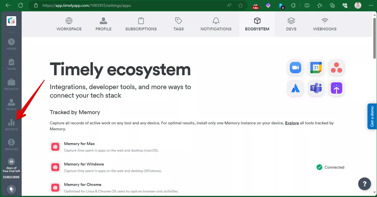The width and height of the screenshot is (377, 197).
Task: Click the Memory for Mac title
Action: click(x=80, y=144)
